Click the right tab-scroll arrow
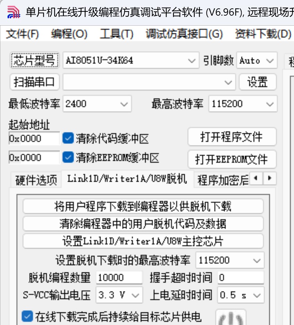This screenshot has height=325, width=294. coord(270,178)
